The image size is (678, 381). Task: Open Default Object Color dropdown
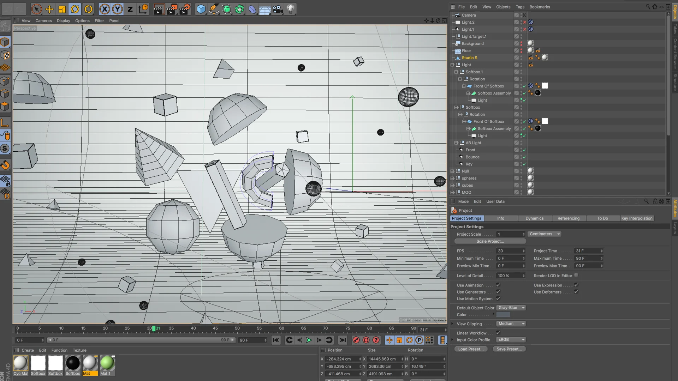coord(511,308)
